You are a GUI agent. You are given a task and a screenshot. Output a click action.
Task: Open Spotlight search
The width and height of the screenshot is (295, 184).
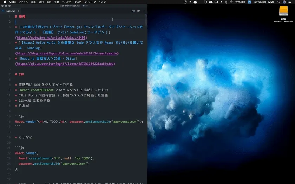click(x=278, y=2)
